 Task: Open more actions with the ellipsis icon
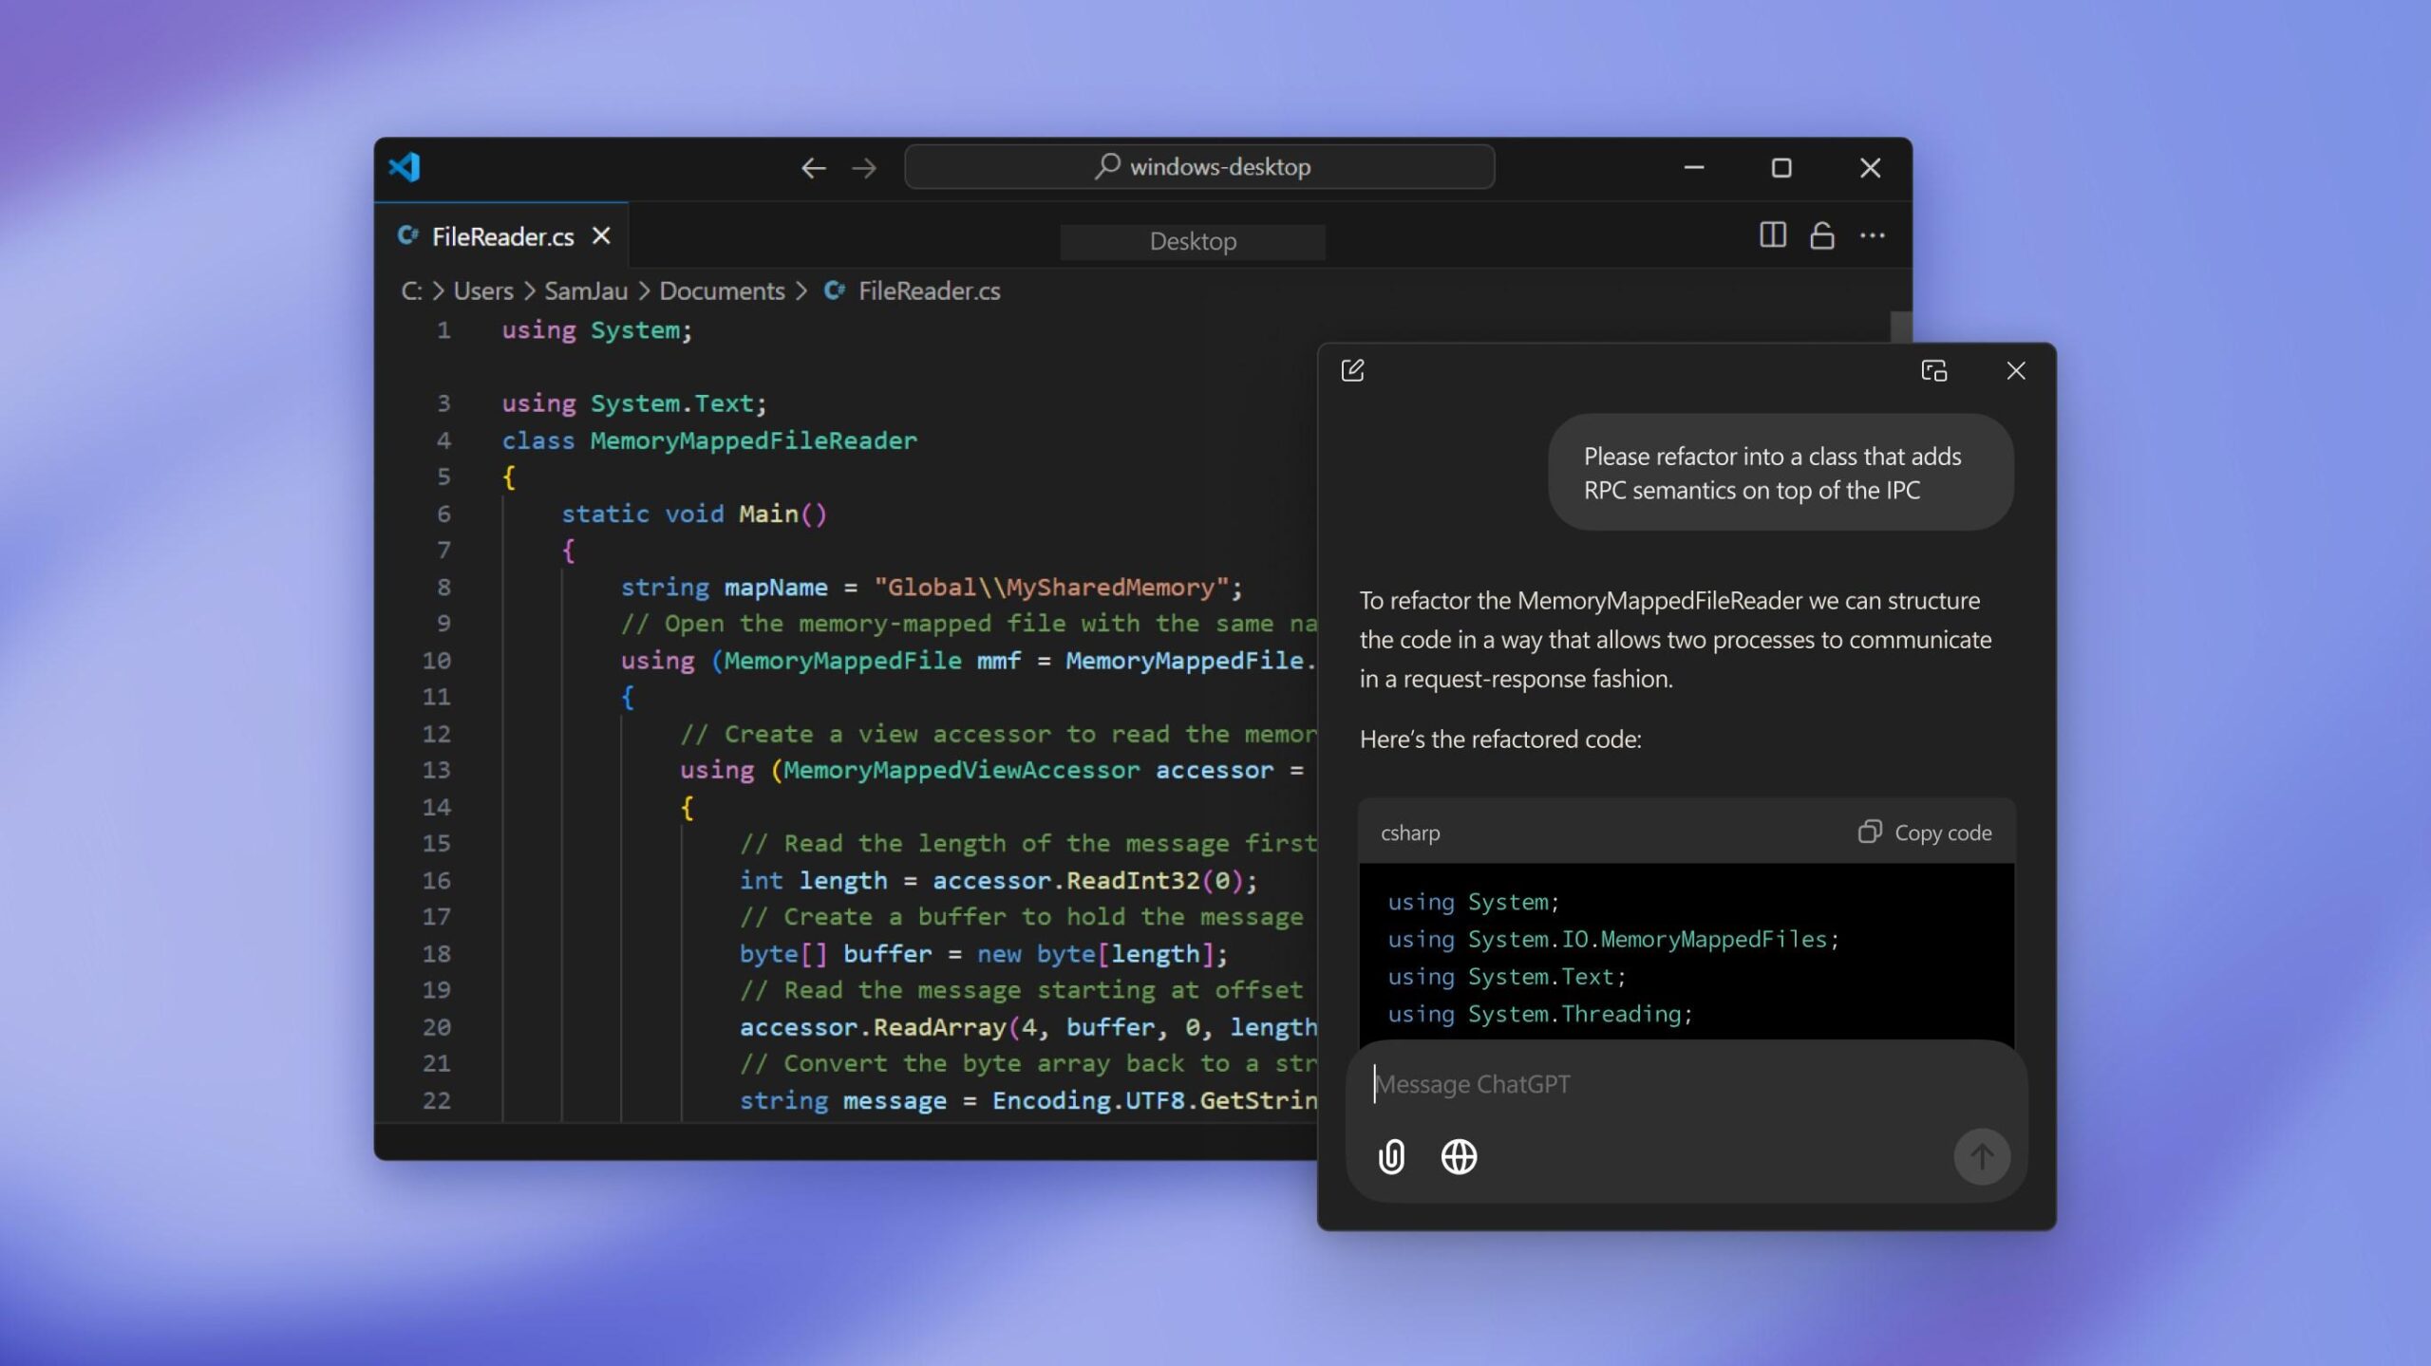[1873, 235]
